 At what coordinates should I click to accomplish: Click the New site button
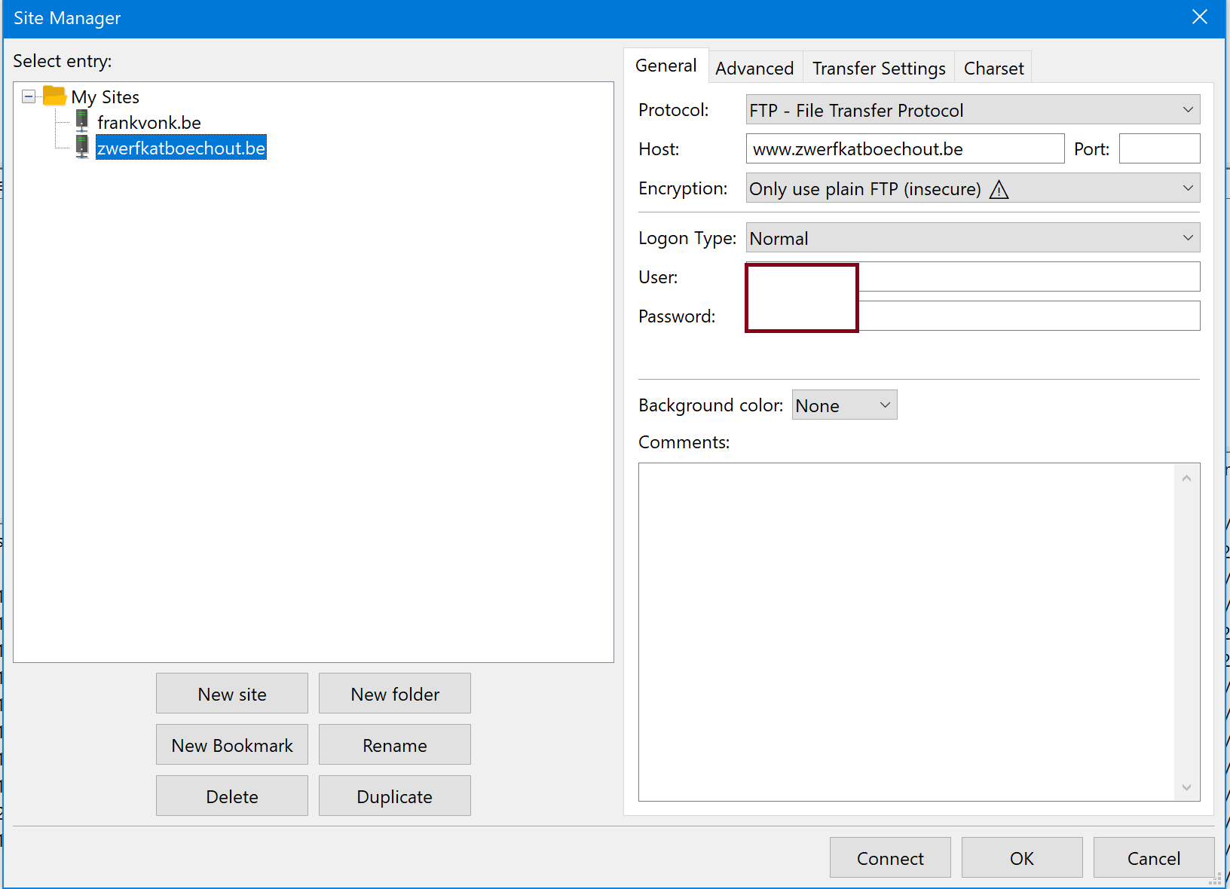(x=232, y=694)
